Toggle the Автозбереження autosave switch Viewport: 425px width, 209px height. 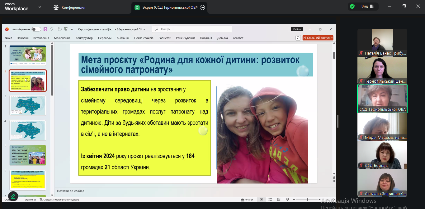[x=36, y=29]
